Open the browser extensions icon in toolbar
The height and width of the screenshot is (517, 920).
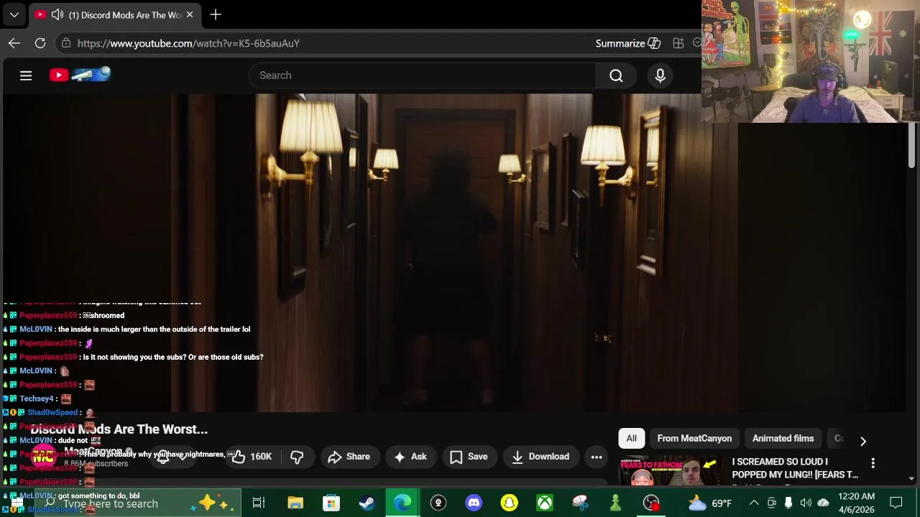[x=678, y=43]
